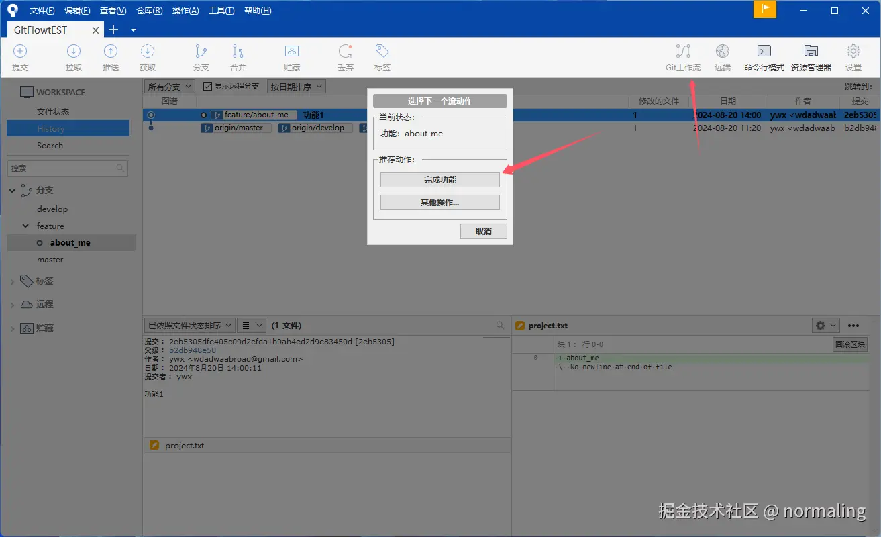
Task: Select 文件状态 in WORKSPACE
Action: click(53, 112)
